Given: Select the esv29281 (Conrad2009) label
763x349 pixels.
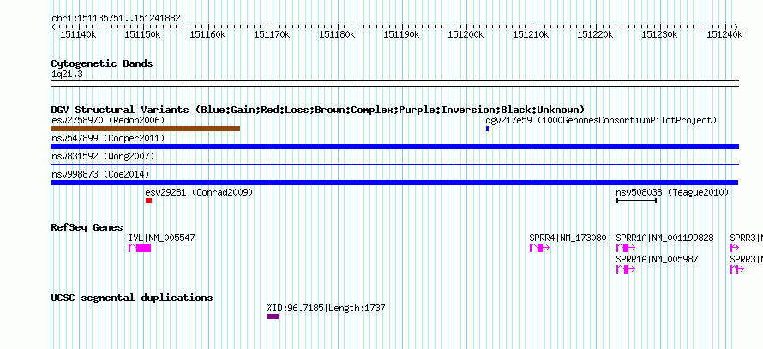Looking at the screenshot, I should click(199, 192).
